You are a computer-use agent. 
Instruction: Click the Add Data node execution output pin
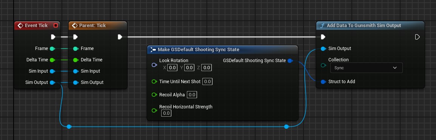pyautogui.click(x=417, y=37)
